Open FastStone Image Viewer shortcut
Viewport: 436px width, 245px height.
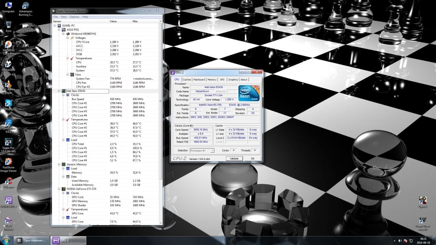click(8, 162)
